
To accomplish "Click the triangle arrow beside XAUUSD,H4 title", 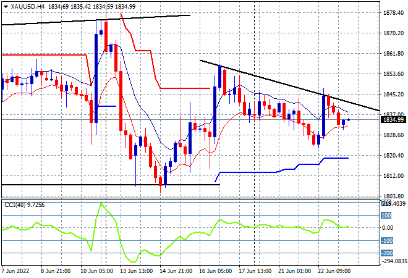I will [x=6, y=7].
